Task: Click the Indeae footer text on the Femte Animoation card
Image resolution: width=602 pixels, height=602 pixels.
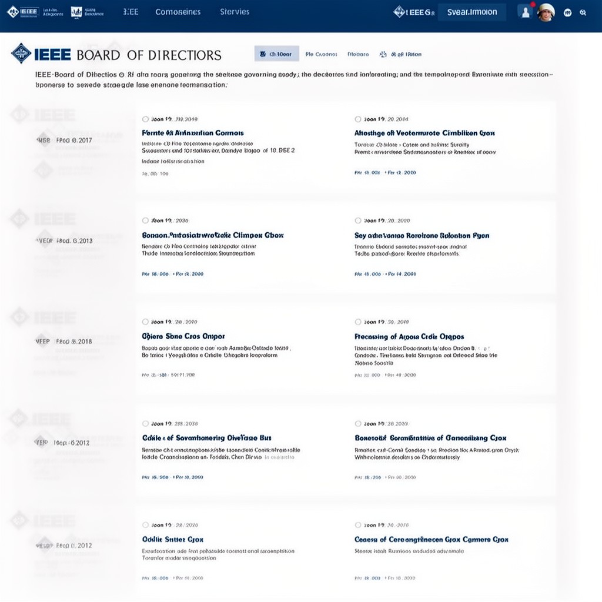Action: pyautogui.click(x=173, y=161)
